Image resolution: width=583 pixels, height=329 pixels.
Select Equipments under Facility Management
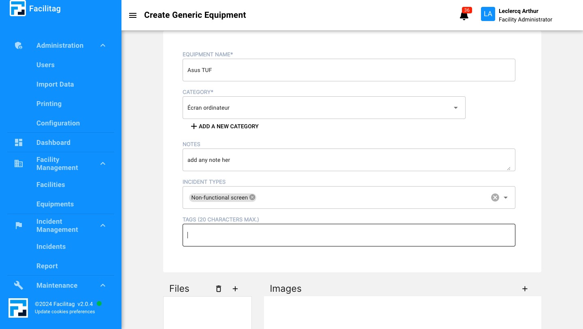point(55,204)
